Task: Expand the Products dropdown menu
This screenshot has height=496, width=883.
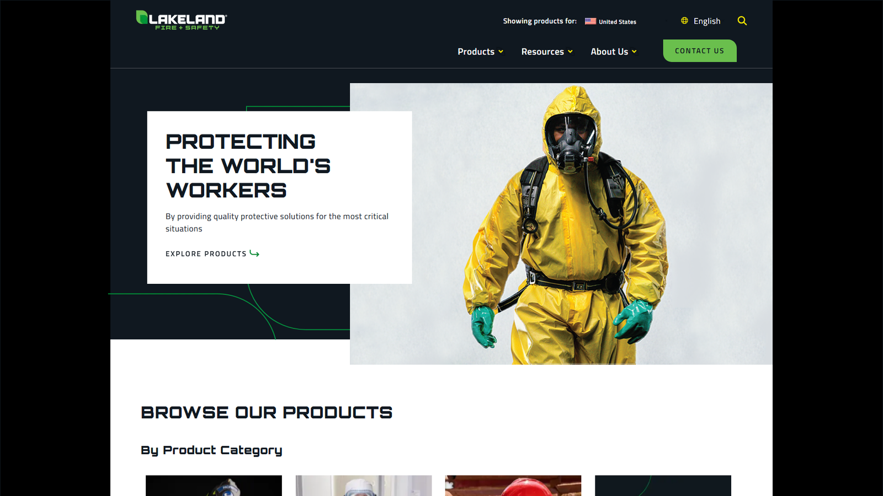Action: pos(502,51)
